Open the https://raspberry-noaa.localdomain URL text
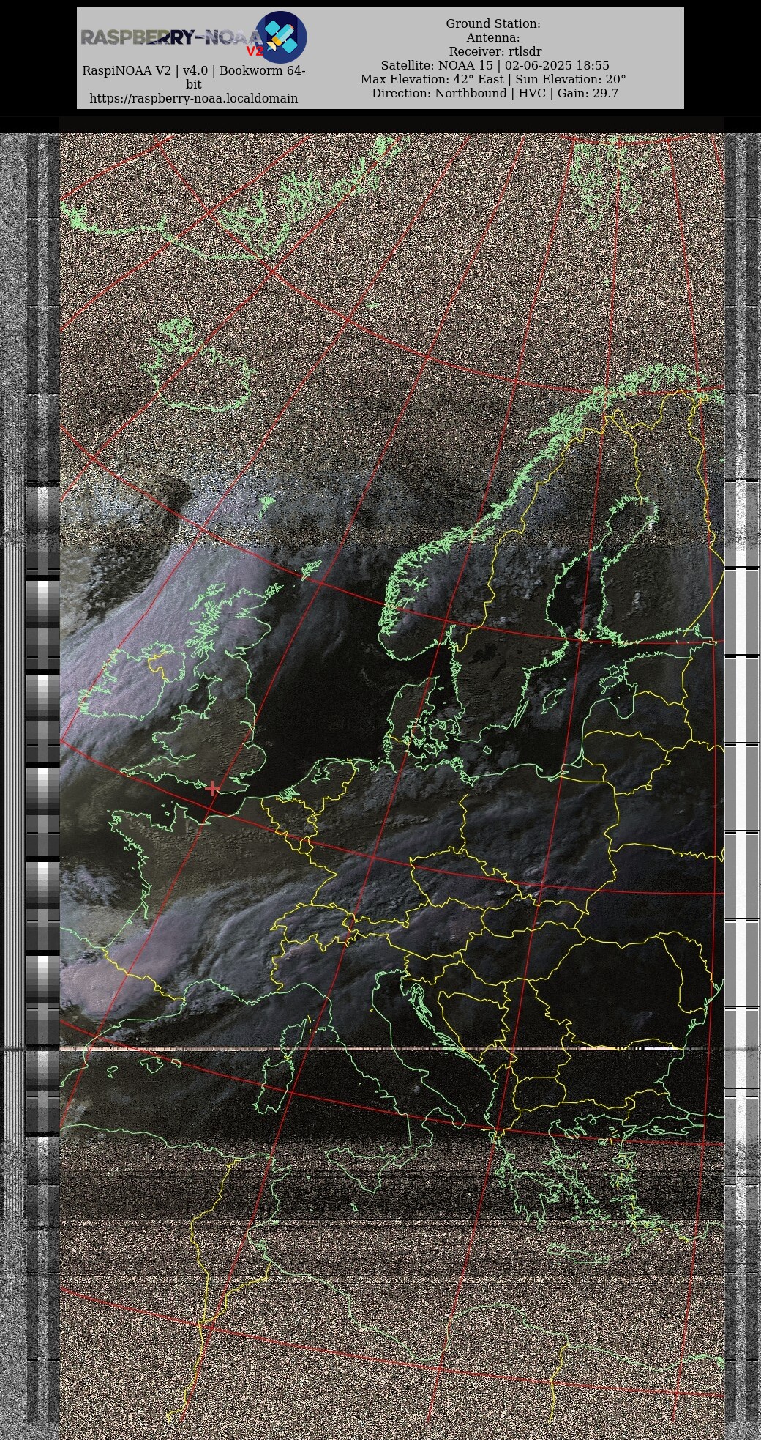Viewport: 761px width, 1440px height. 194,98
